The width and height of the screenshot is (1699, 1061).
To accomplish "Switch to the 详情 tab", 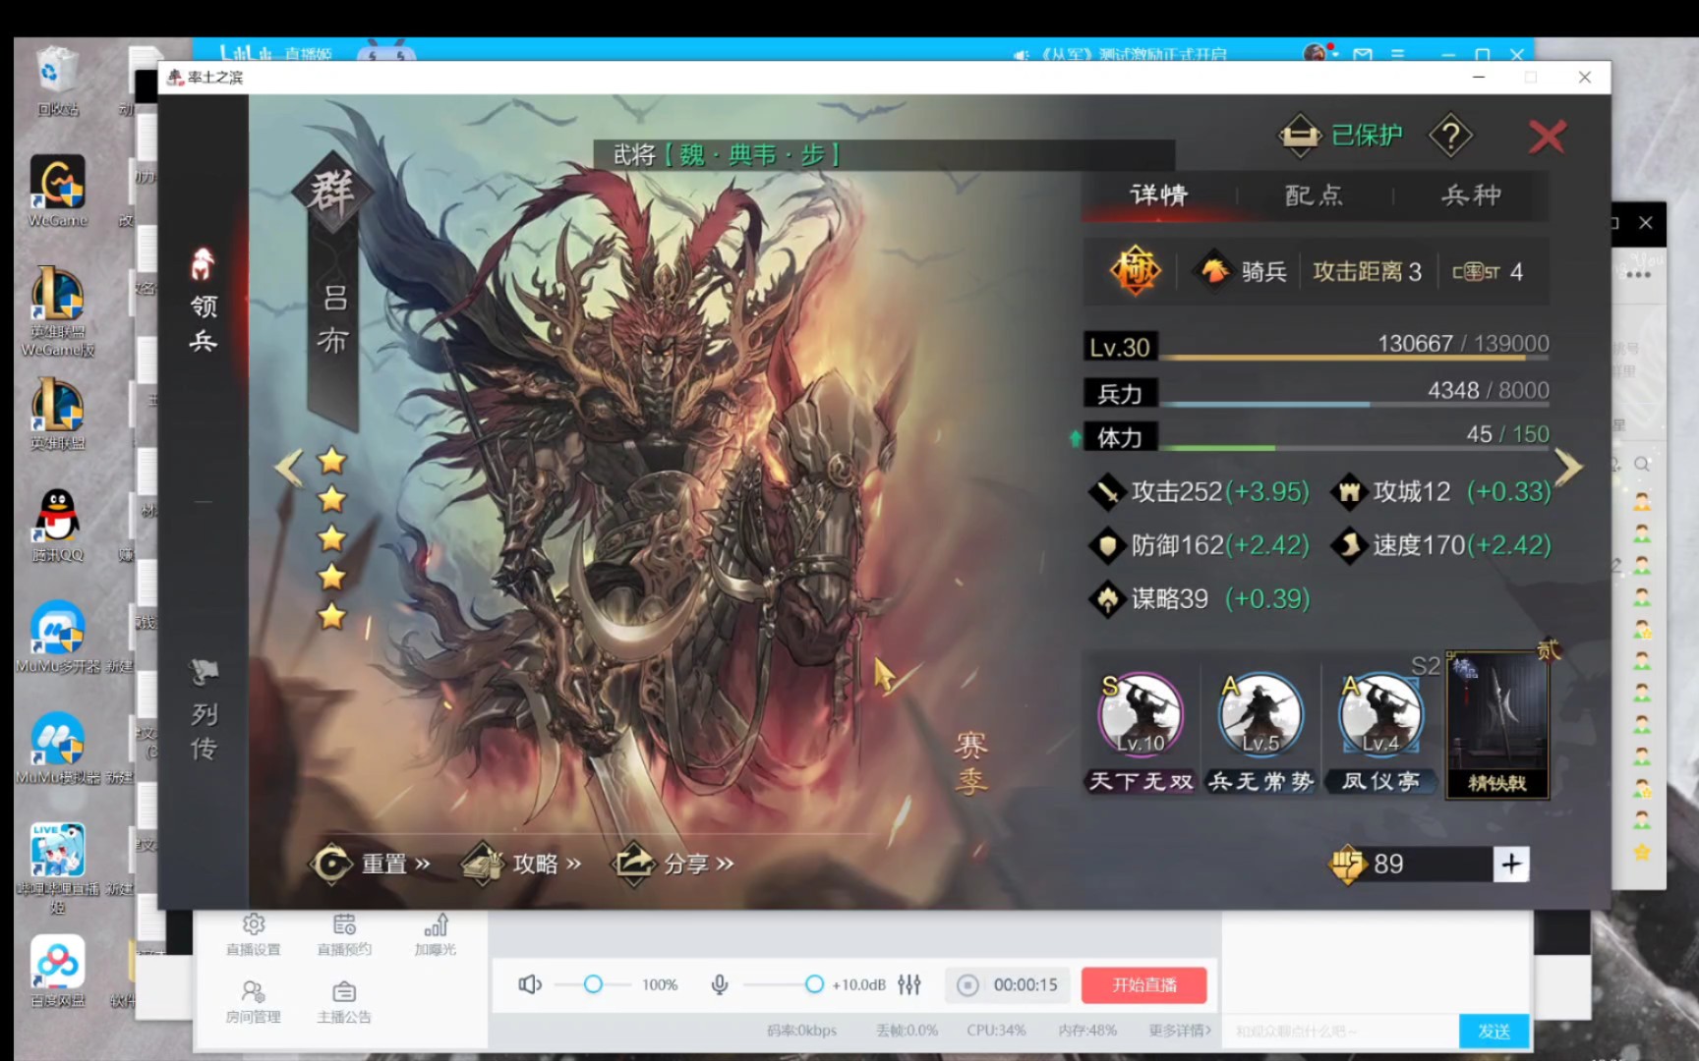I will (x=1158, y=195).
